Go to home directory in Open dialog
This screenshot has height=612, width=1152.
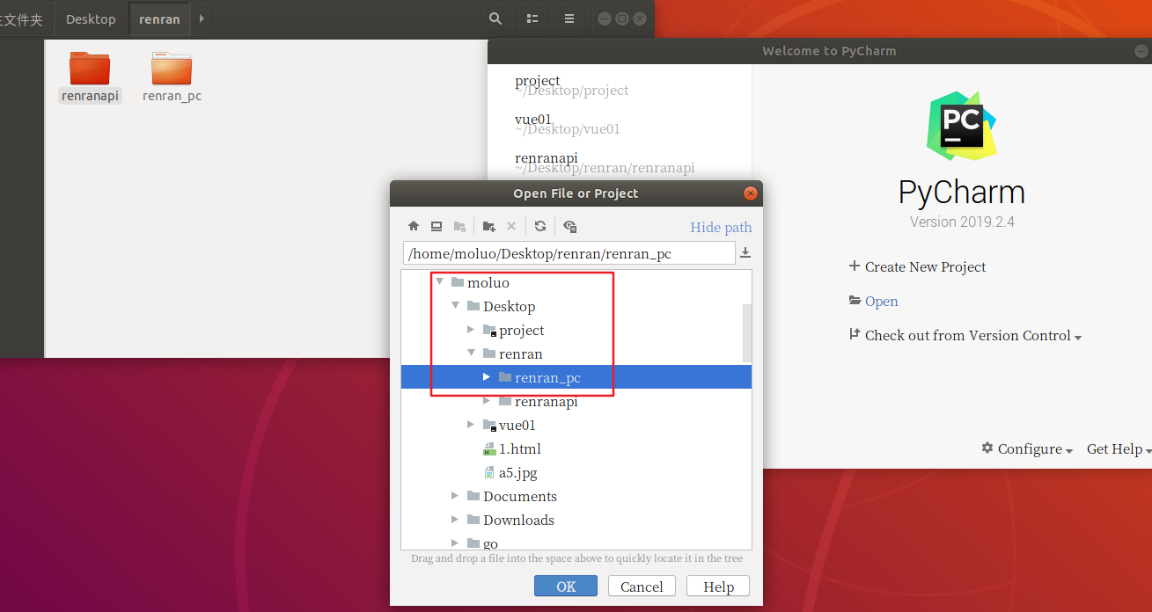(414, 226)
